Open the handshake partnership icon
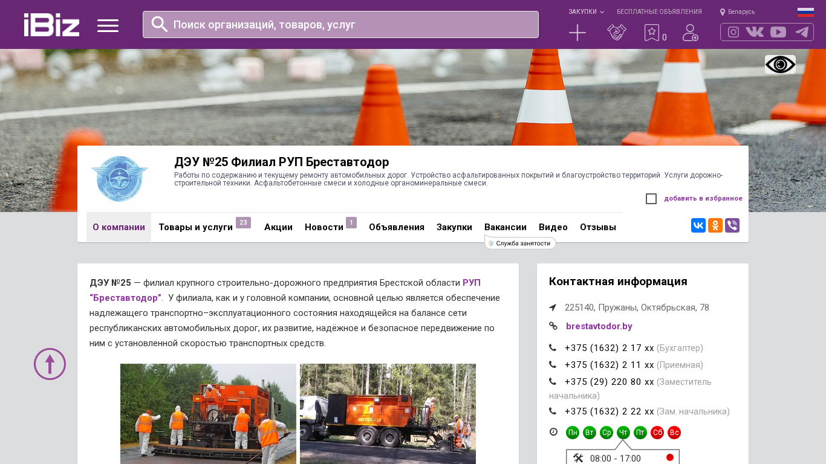This screenshot has height=464, width=826. (616, 33)
